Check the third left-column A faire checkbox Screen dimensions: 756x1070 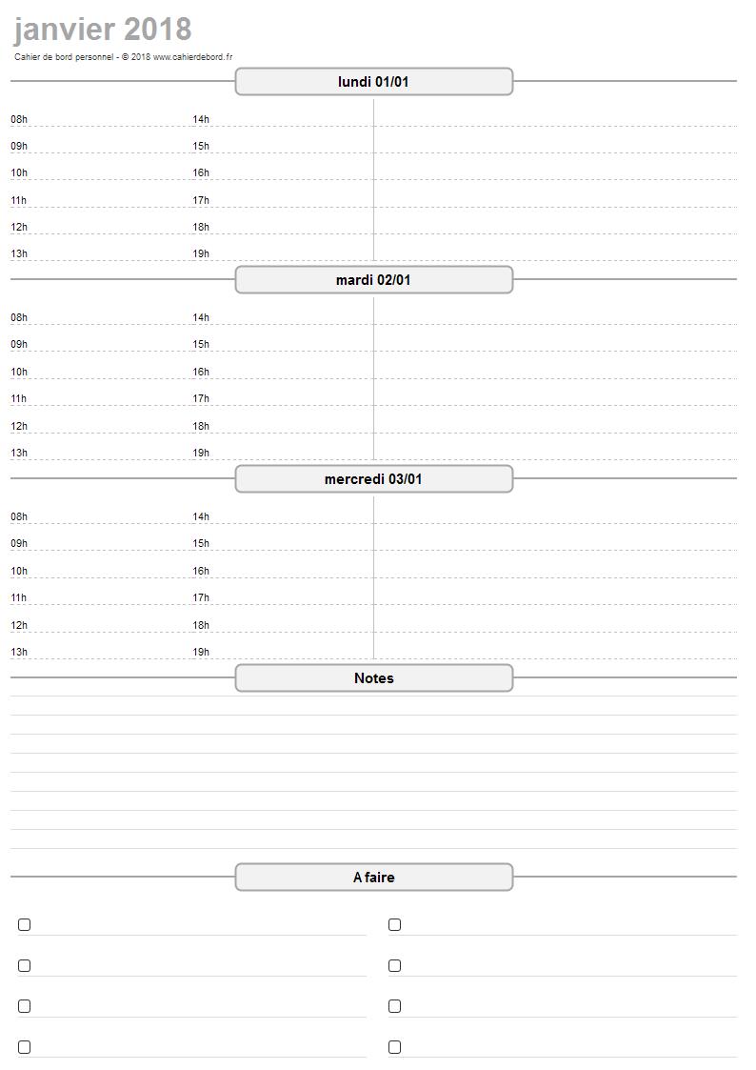pyautogui.click(x=24, y=1006)
